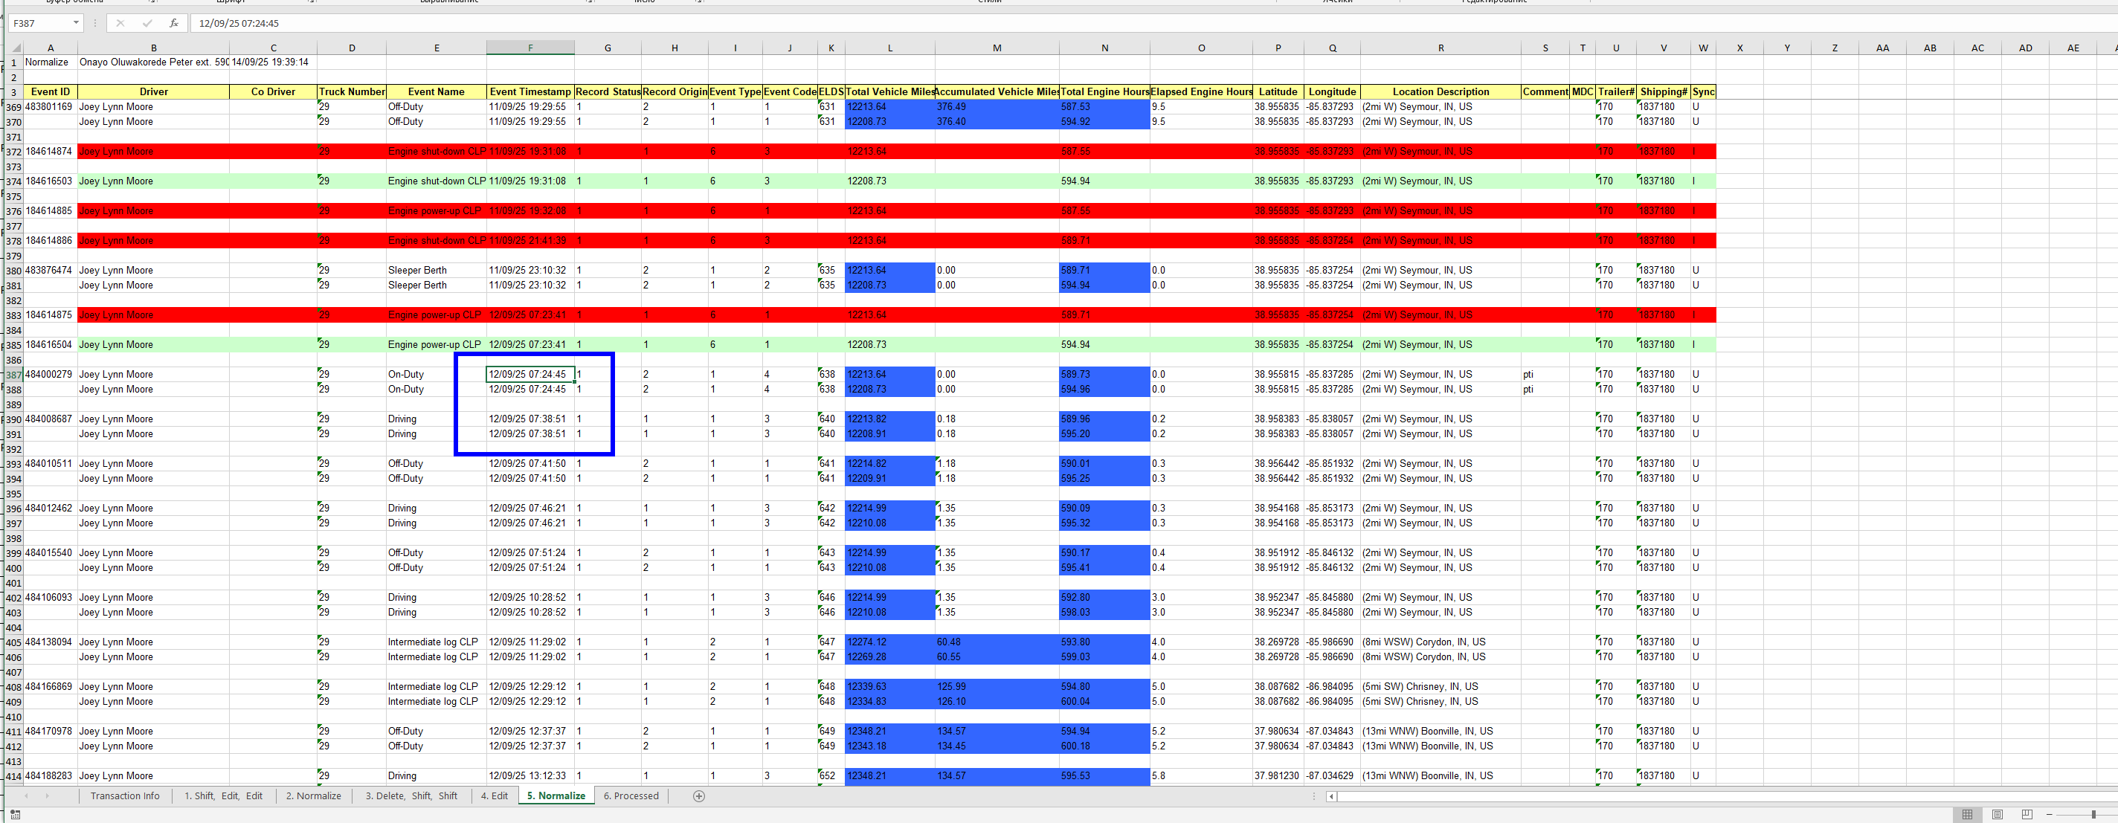Click the Enter checkmark formula bar icon
The width and height of the screenshot is (2118, 823).
click(x=147, y=23)
